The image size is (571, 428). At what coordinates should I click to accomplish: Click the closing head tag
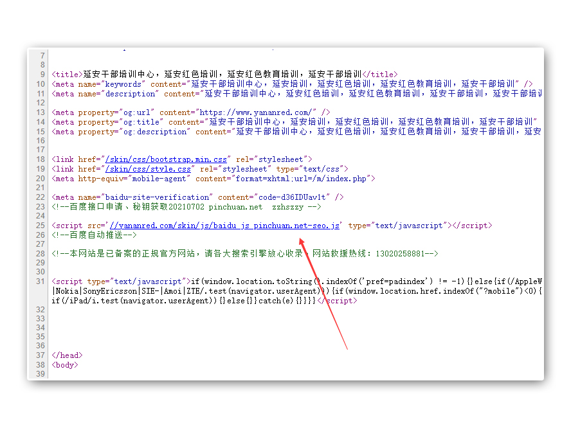67,355
